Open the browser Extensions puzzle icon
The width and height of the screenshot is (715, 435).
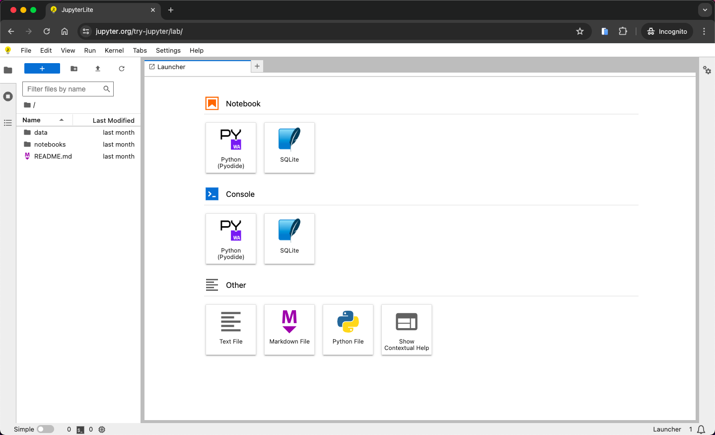[623, 31]
